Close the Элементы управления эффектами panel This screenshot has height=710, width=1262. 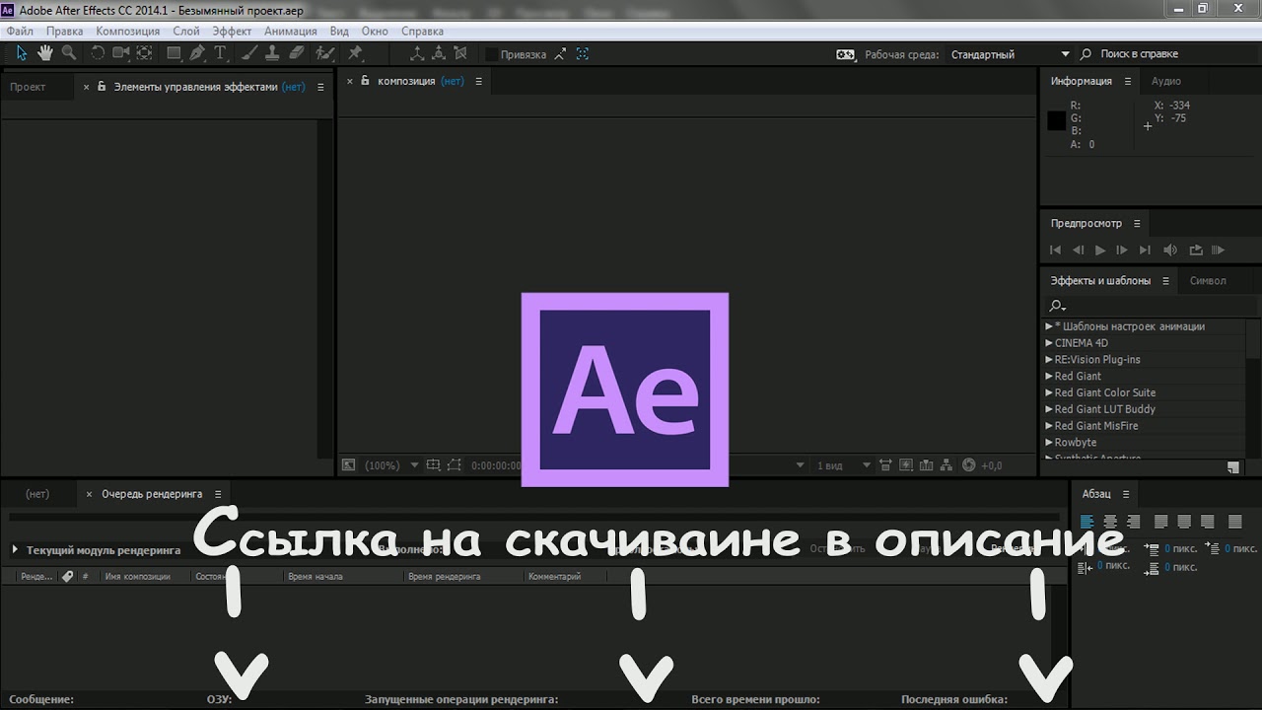pyautogui.click(x=86, y=87)
